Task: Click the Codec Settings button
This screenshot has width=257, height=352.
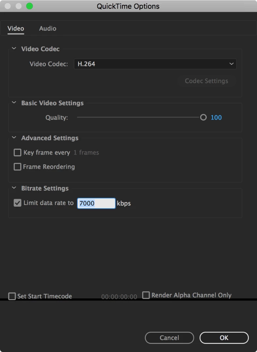Action: click(206, 81)
